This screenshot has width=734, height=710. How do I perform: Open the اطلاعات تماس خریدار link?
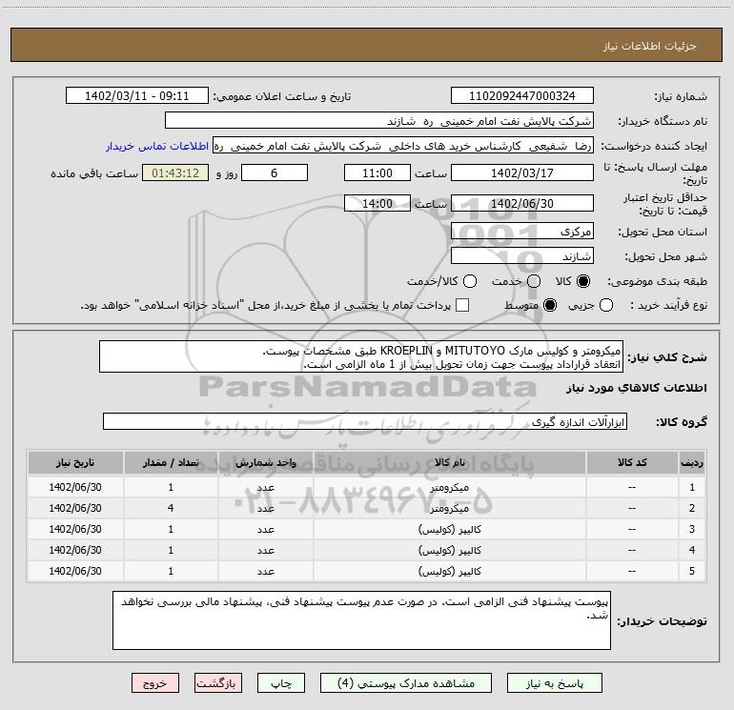(x=157, y=146)
